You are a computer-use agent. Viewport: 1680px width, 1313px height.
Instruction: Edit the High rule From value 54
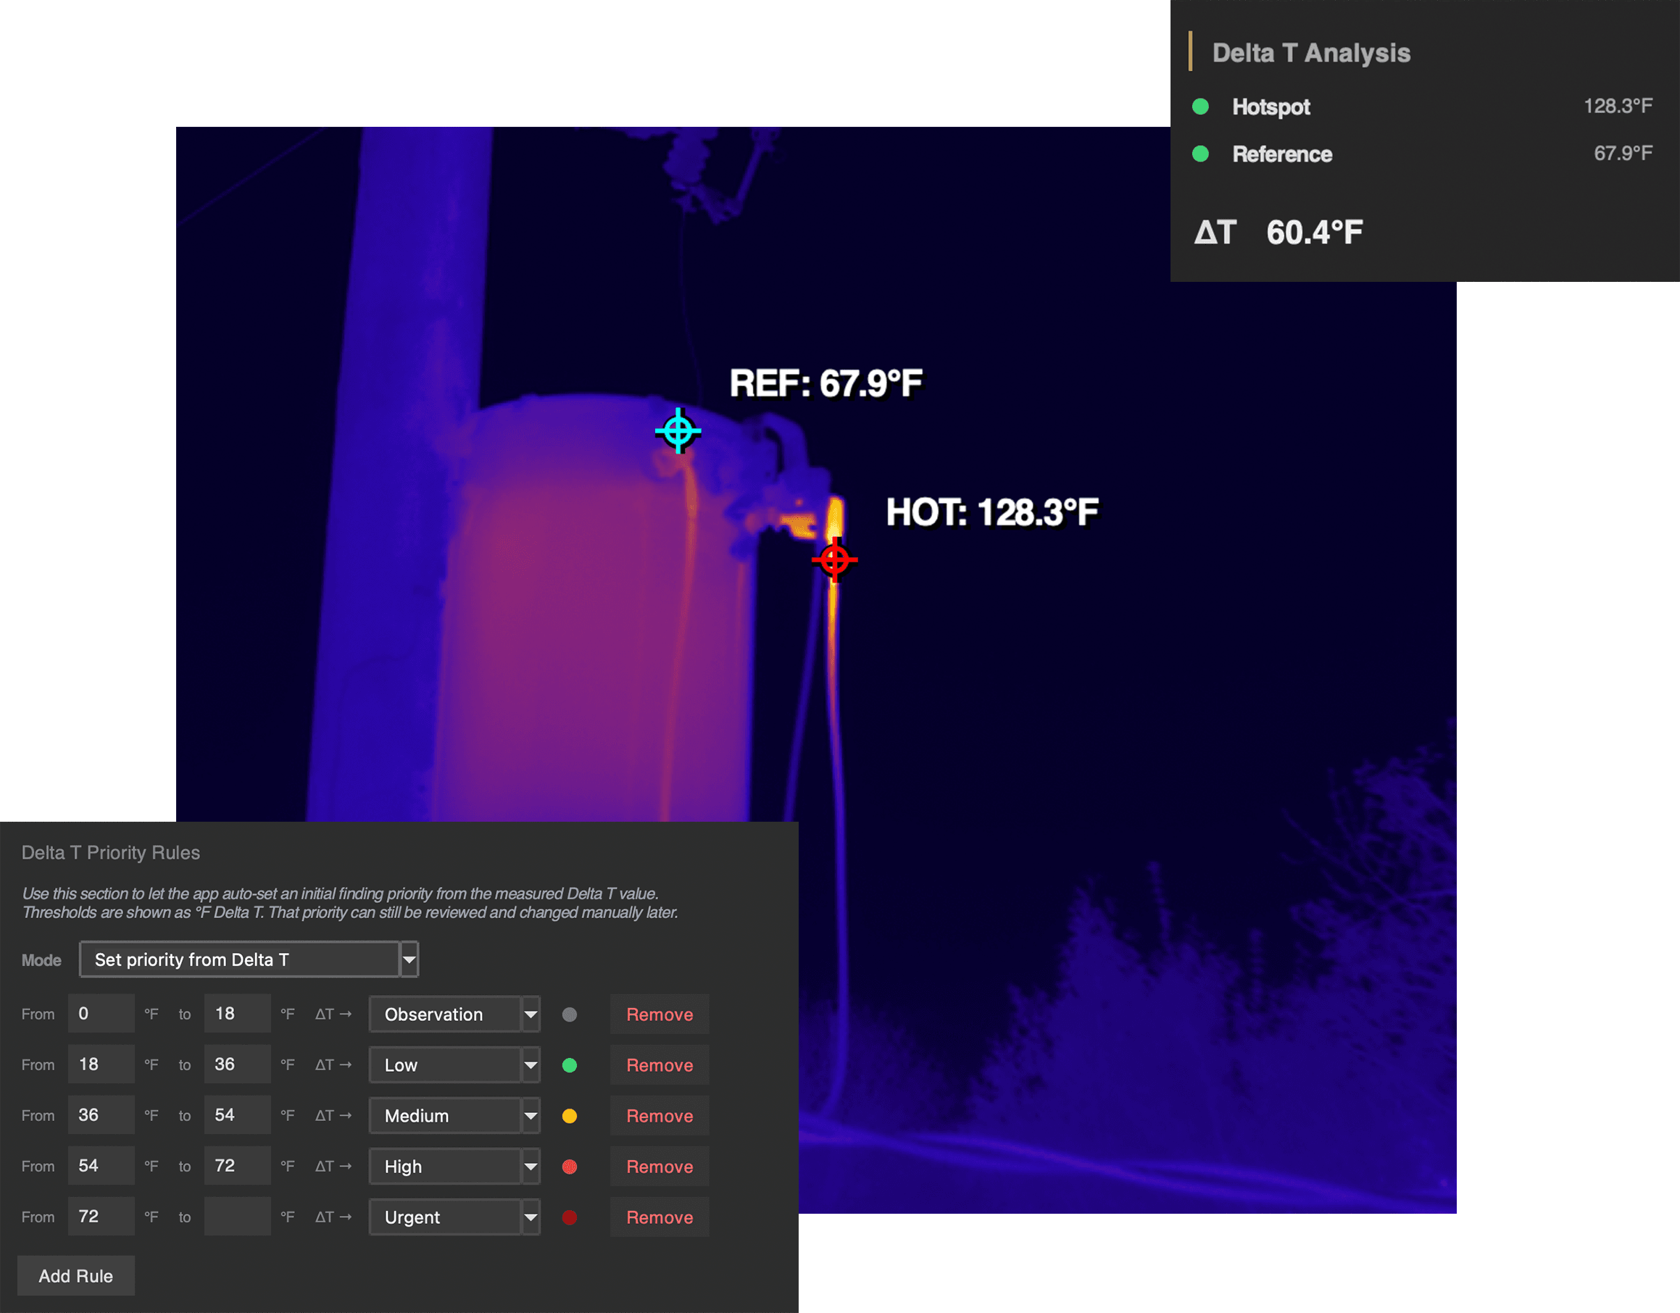[101, 1165]
